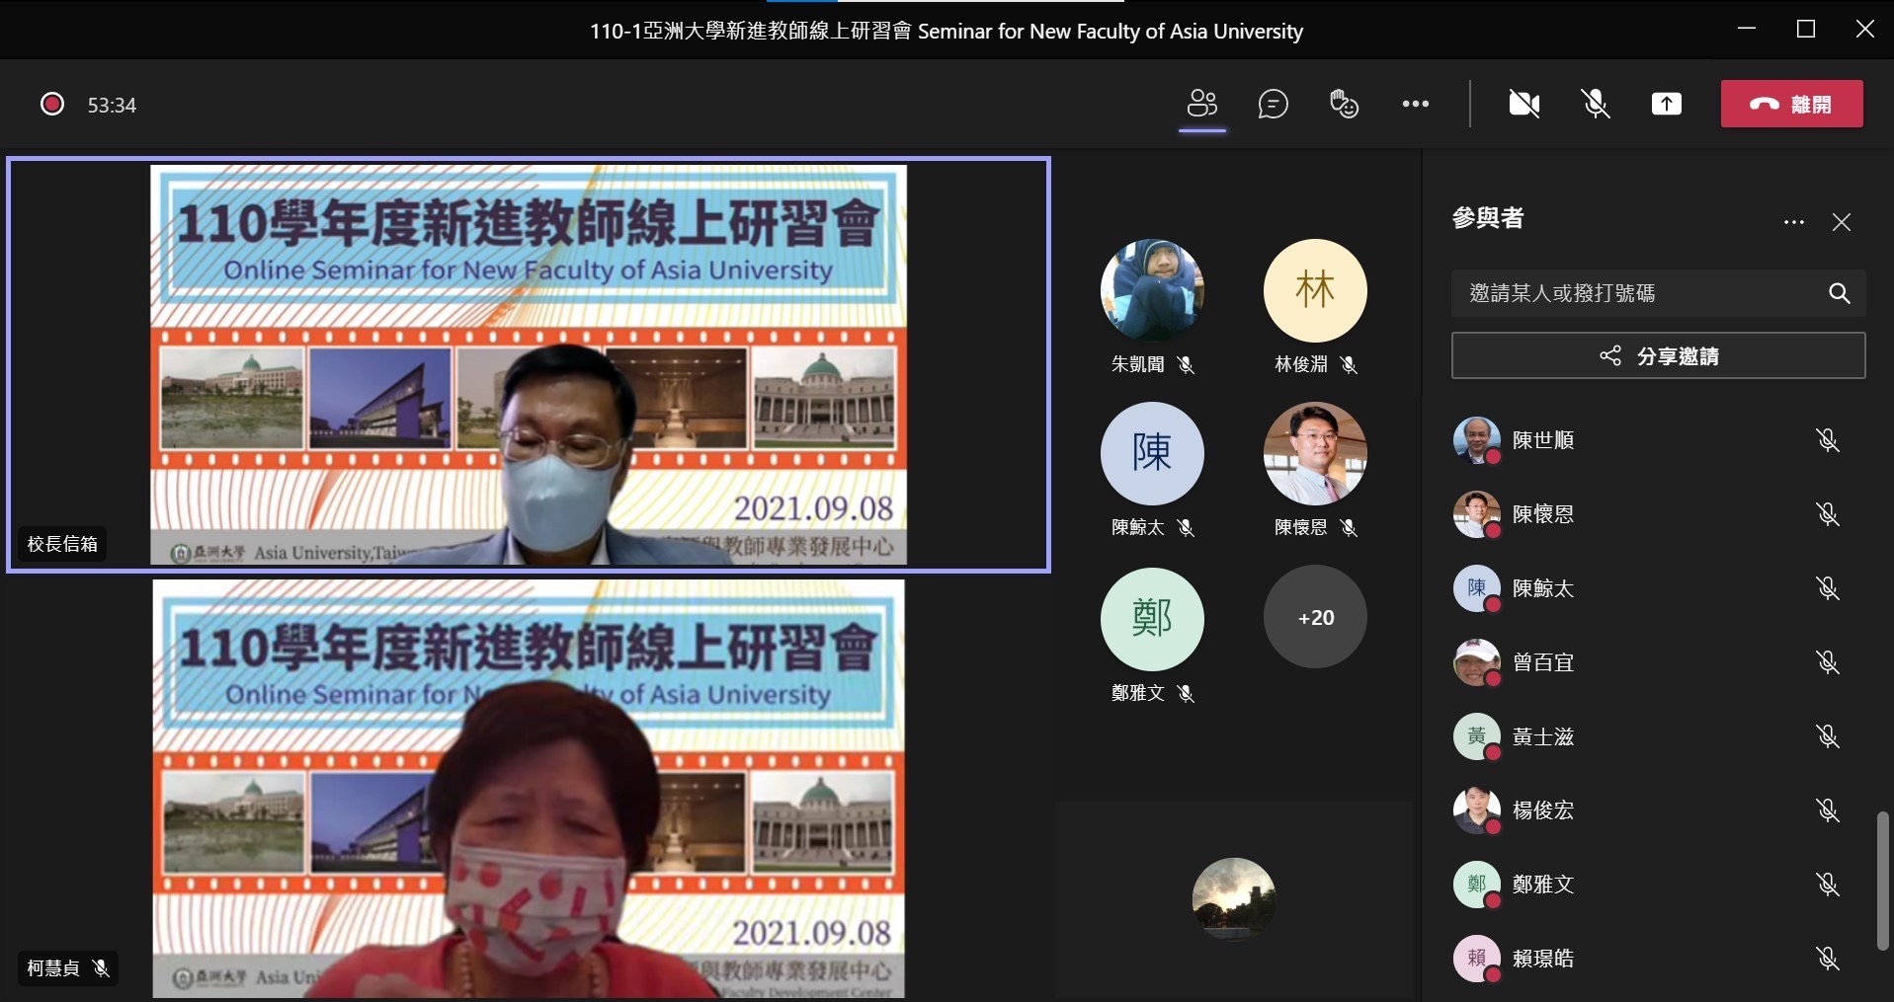Click self-view sunset avatar tile
This screenshot has width=1894, height=1002.
tap(1234, 898)
